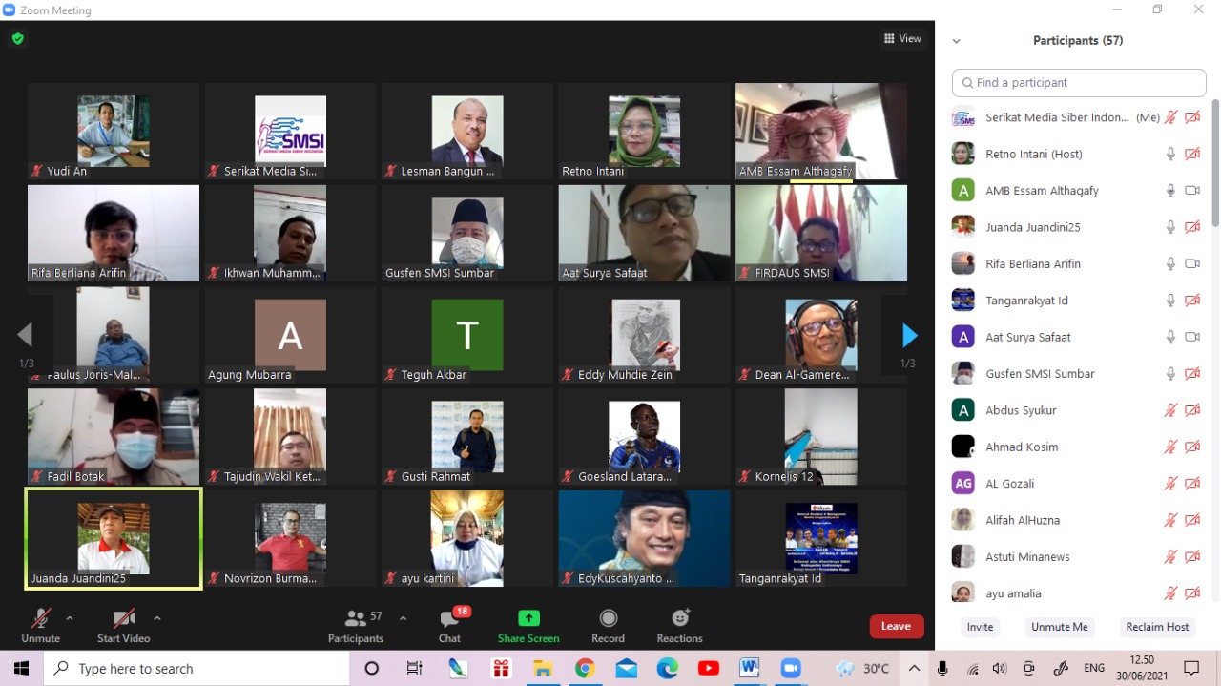This screenshot has height=686, width=1221.
Task: Open the Chat panel icon
Action: tap(449, 619)
